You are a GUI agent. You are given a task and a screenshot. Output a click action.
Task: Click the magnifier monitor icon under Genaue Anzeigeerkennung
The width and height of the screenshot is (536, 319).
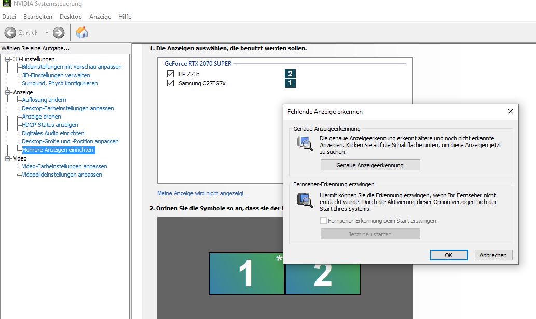pos(305,143)
